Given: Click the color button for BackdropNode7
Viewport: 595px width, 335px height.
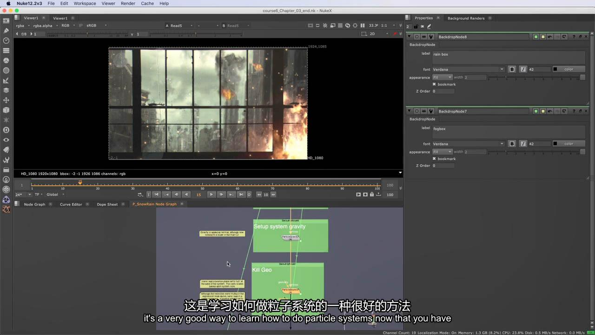Looking at the screenshot, I should [568, 144].
